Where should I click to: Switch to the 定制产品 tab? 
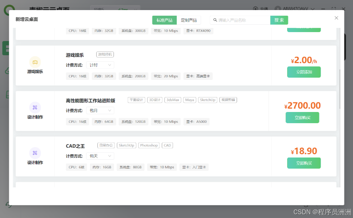coord(189,20)
